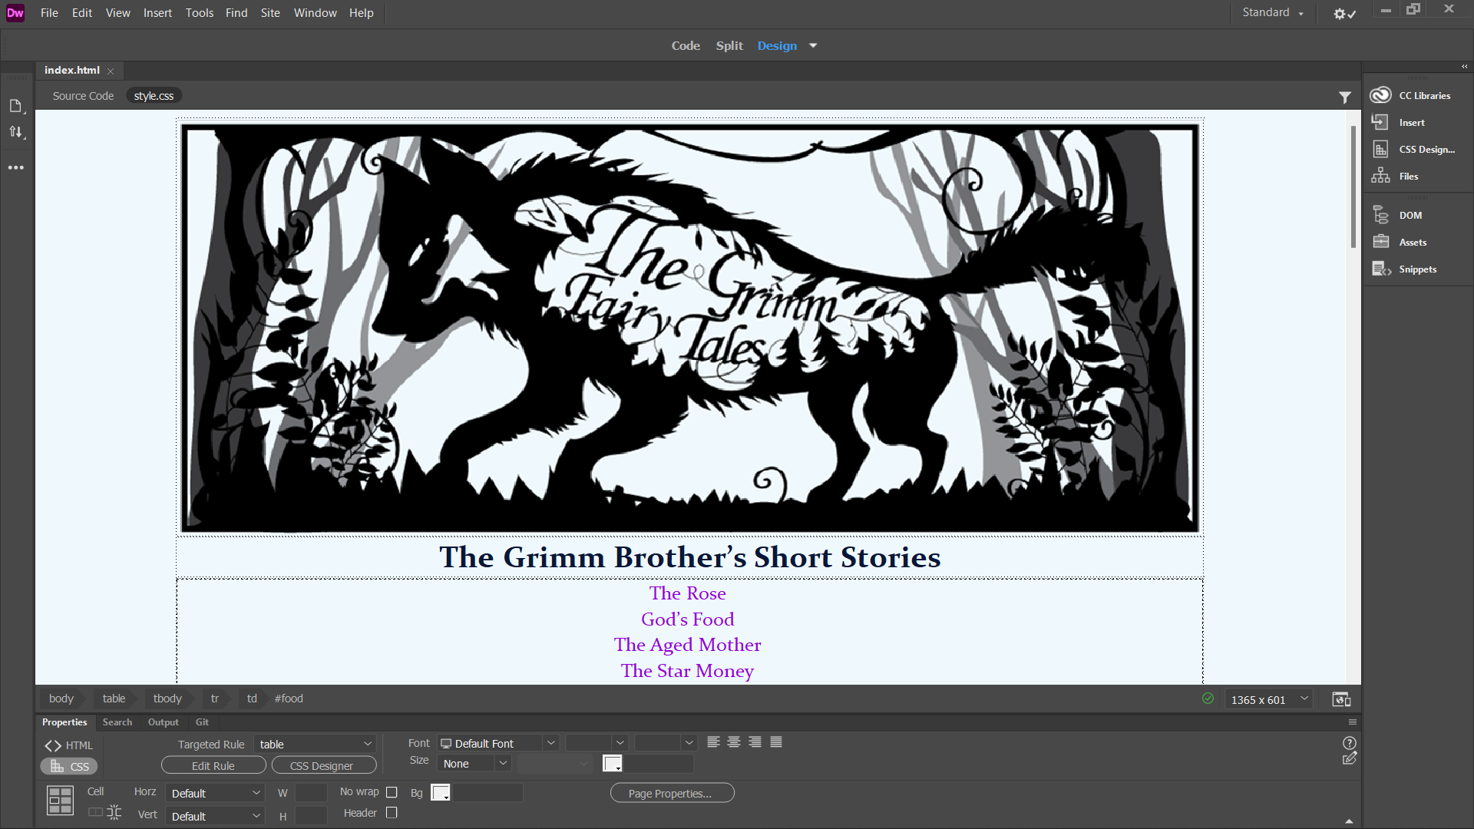Screen dimensions: 1474x829
Task: Switch to the Search tab
Action: (x=117, y=722)
